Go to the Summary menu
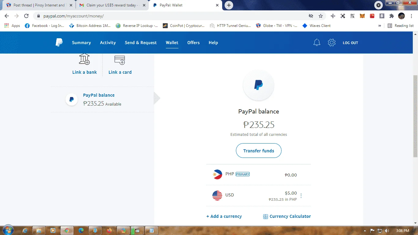418x235 pixels. tap(81, 43)
